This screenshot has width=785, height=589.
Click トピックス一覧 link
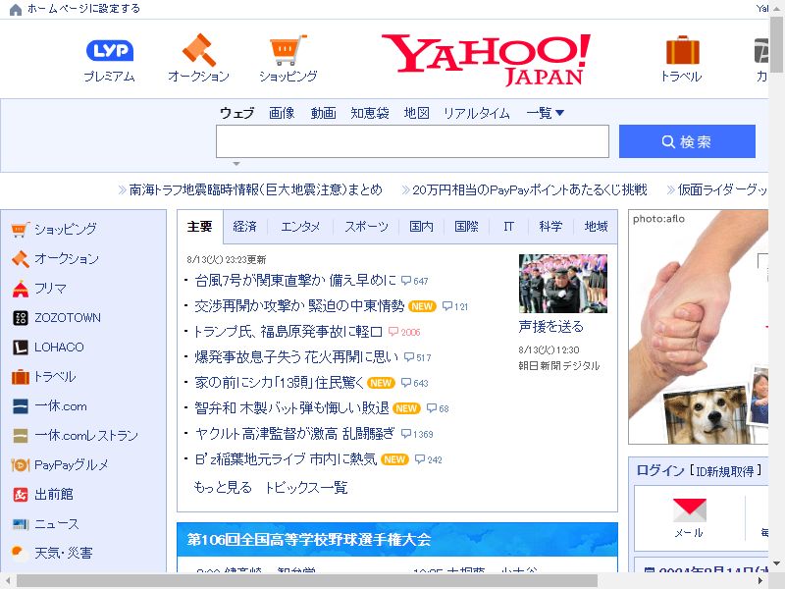click(305, 487)
